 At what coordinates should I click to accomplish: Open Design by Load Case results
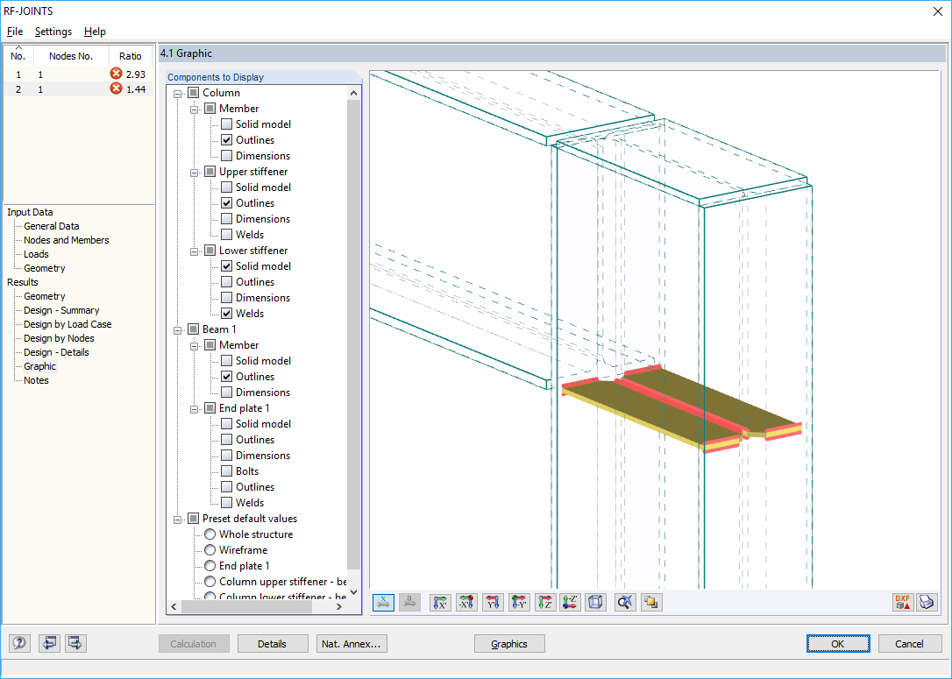tap(67, 324)
